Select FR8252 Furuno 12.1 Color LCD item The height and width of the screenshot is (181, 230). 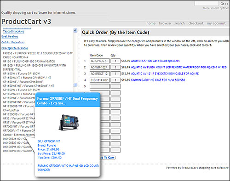[x=38, y=55]
